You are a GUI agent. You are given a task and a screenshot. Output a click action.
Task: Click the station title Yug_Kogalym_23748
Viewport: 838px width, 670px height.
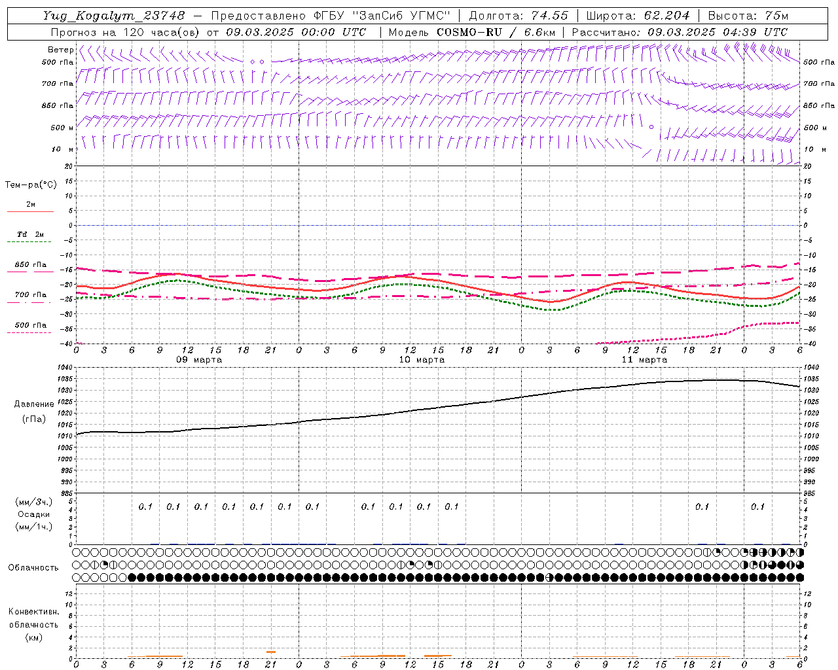click(114, 16)
